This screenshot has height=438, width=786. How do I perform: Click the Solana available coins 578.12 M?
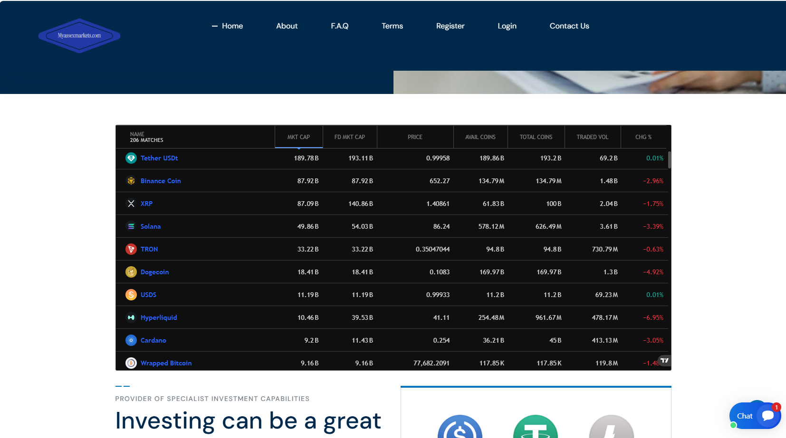pos(491,226)
